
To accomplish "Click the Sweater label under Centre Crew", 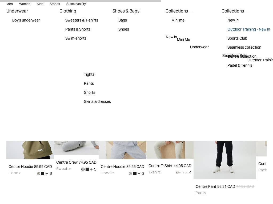I will coord(64,169).
